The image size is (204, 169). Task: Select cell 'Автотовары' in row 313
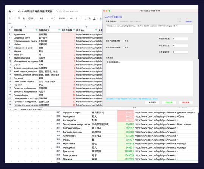tap(77, 136)
